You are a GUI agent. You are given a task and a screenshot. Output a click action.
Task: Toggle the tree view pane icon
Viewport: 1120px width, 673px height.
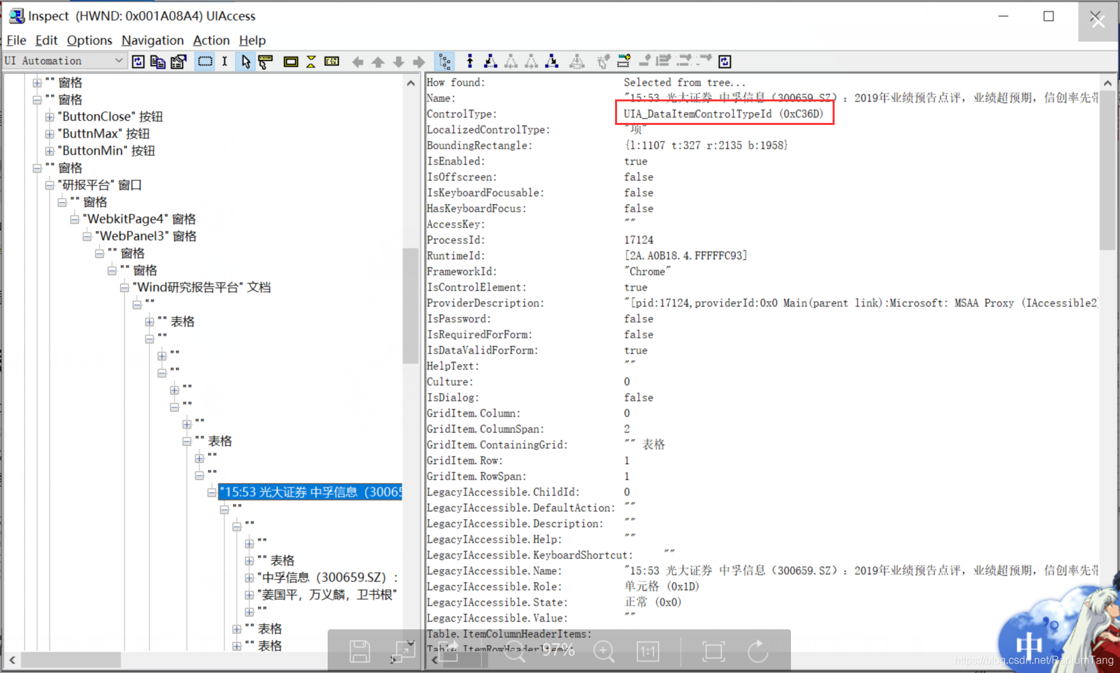(445, 62)
